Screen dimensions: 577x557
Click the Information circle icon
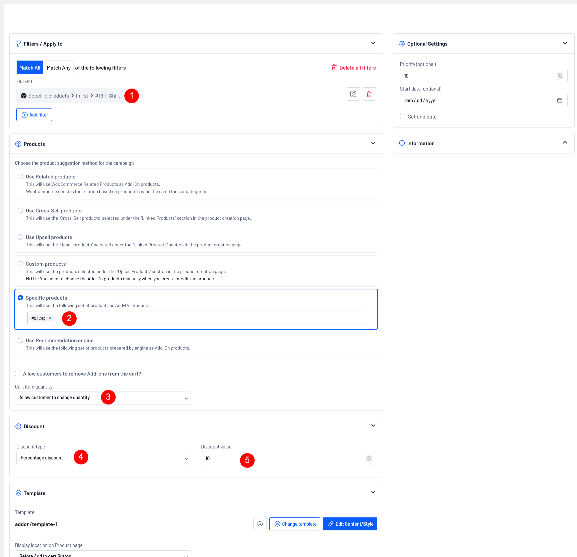click(x=402, y=143)
